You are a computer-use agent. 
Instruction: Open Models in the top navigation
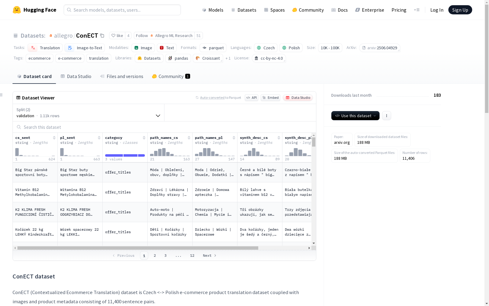pos(213,10)
